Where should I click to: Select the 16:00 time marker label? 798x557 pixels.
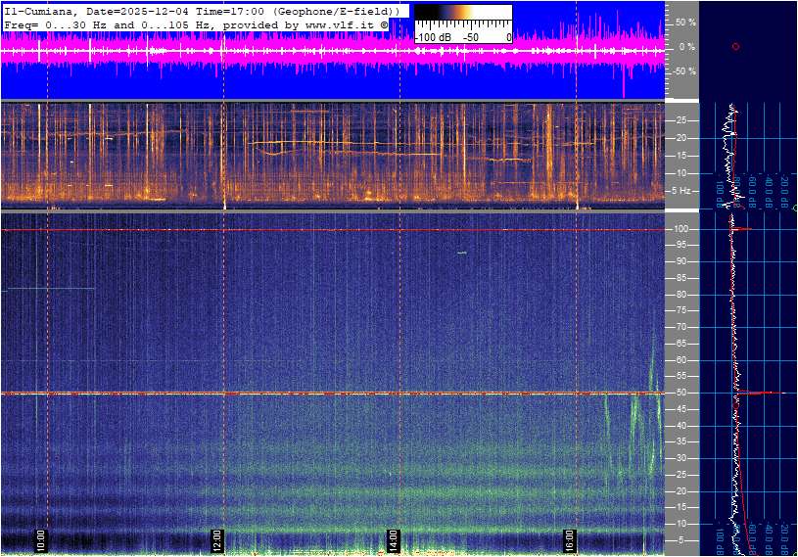pos(569,539)
